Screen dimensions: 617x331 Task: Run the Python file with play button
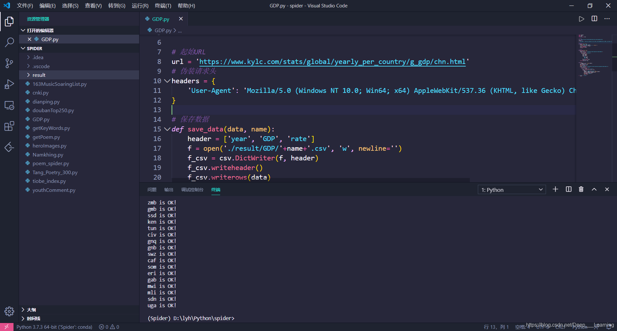pyautogui.click(x=581, y=19)
